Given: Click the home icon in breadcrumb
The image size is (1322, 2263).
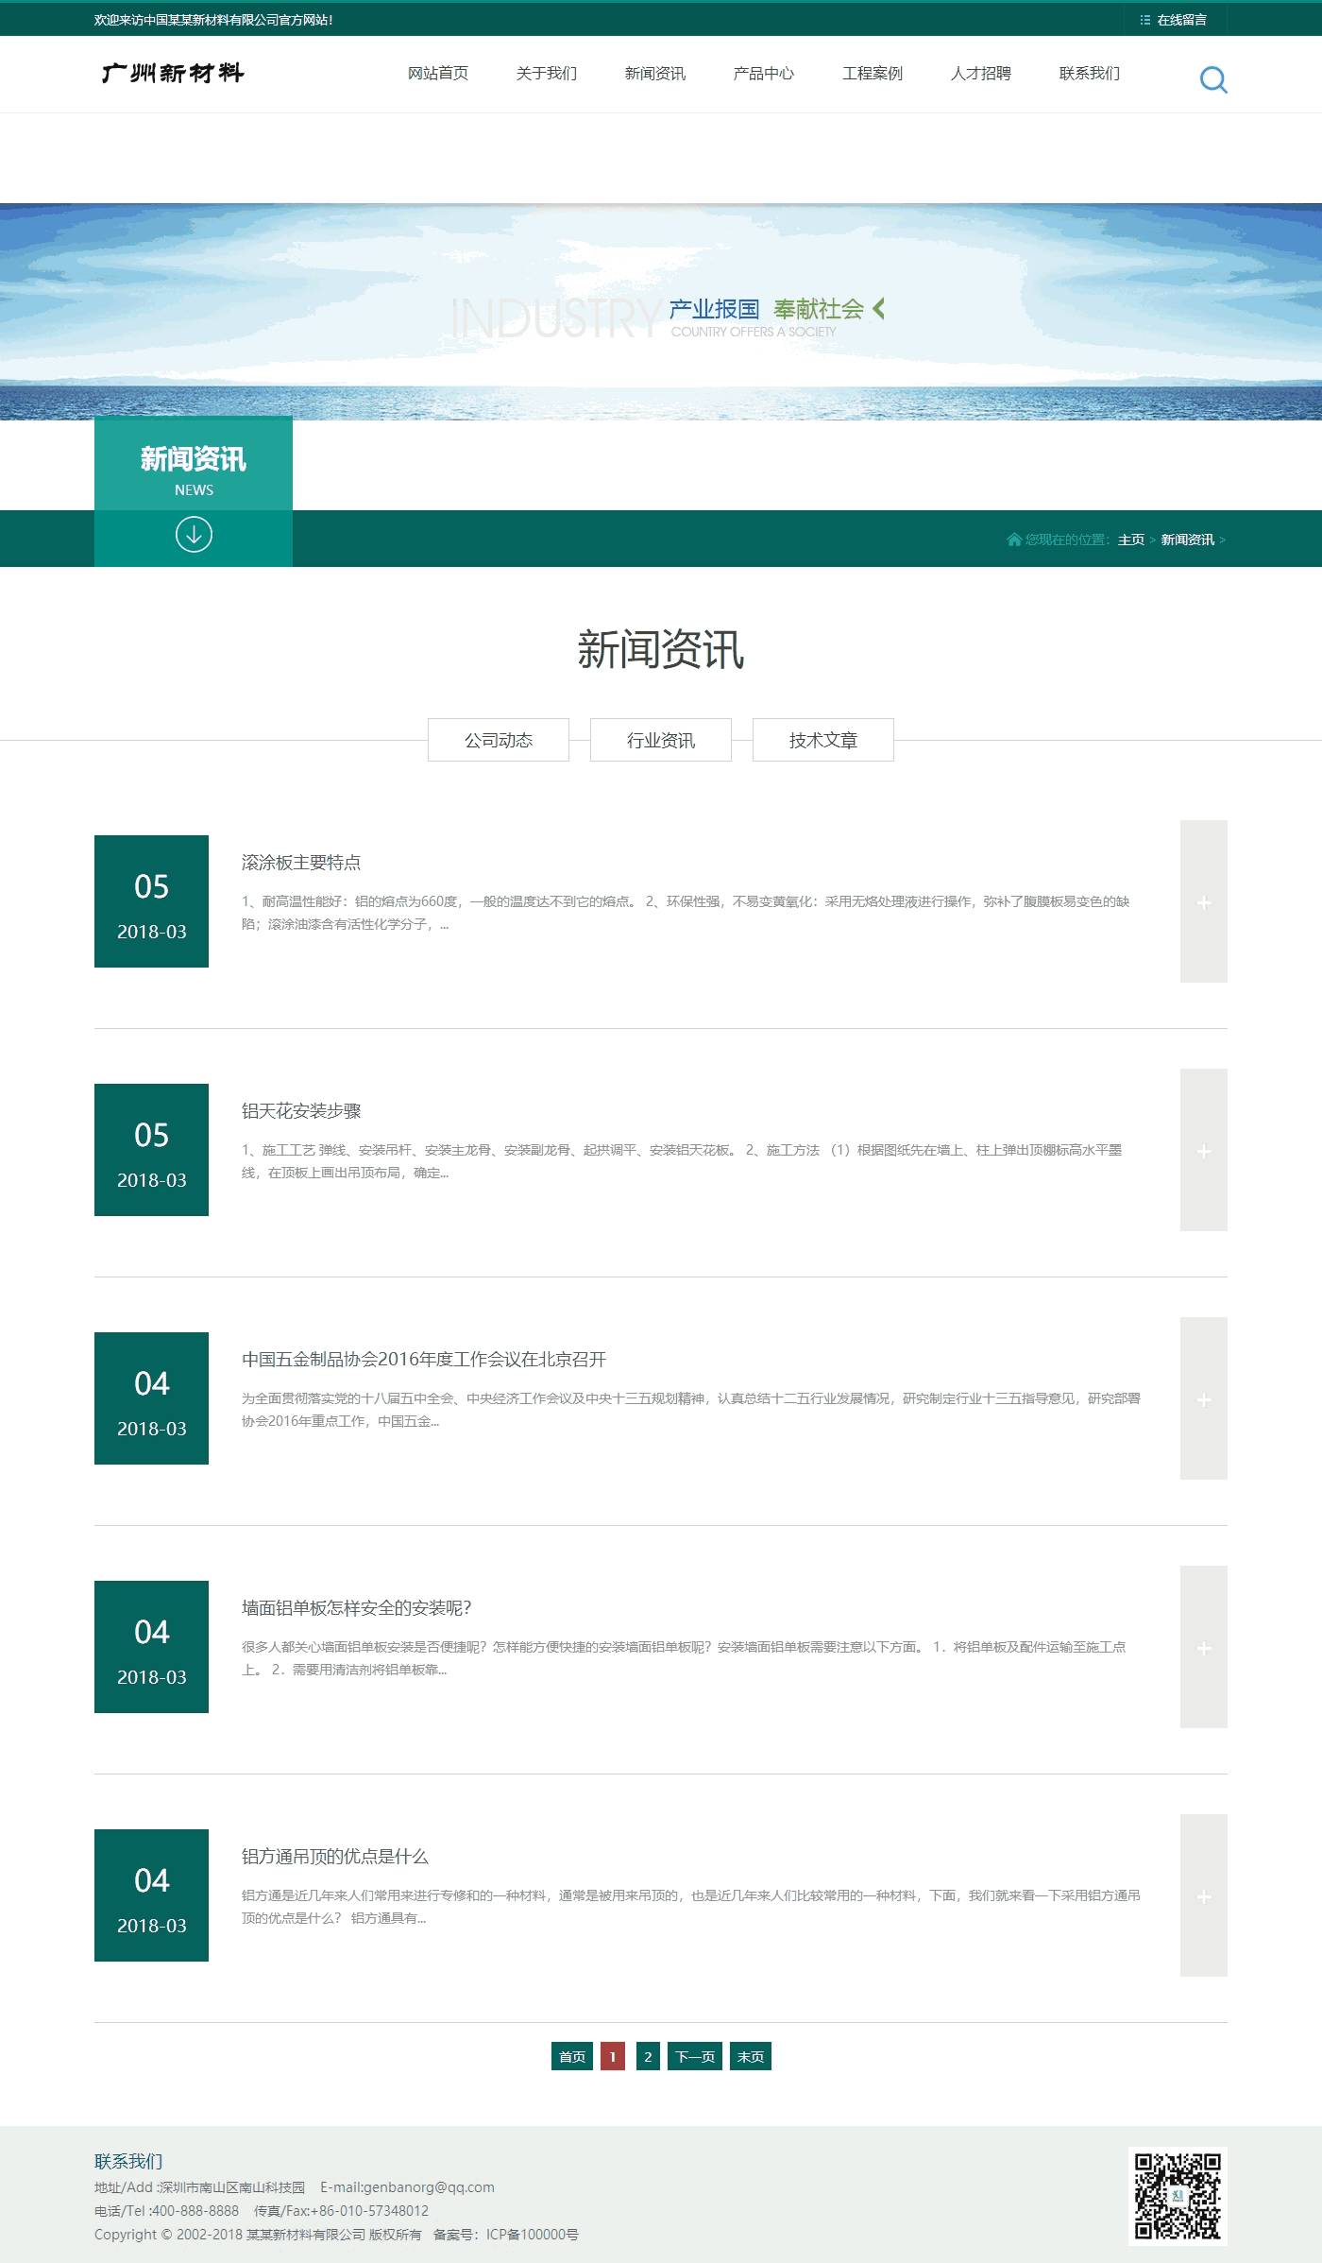Looking at the screenshot, I should coord(1014,540).
